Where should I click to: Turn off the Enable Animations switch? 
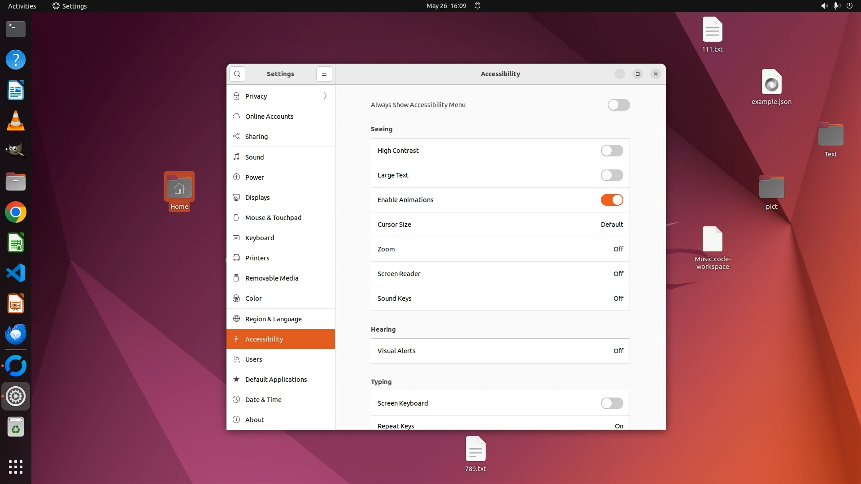(x=612, y=200)
